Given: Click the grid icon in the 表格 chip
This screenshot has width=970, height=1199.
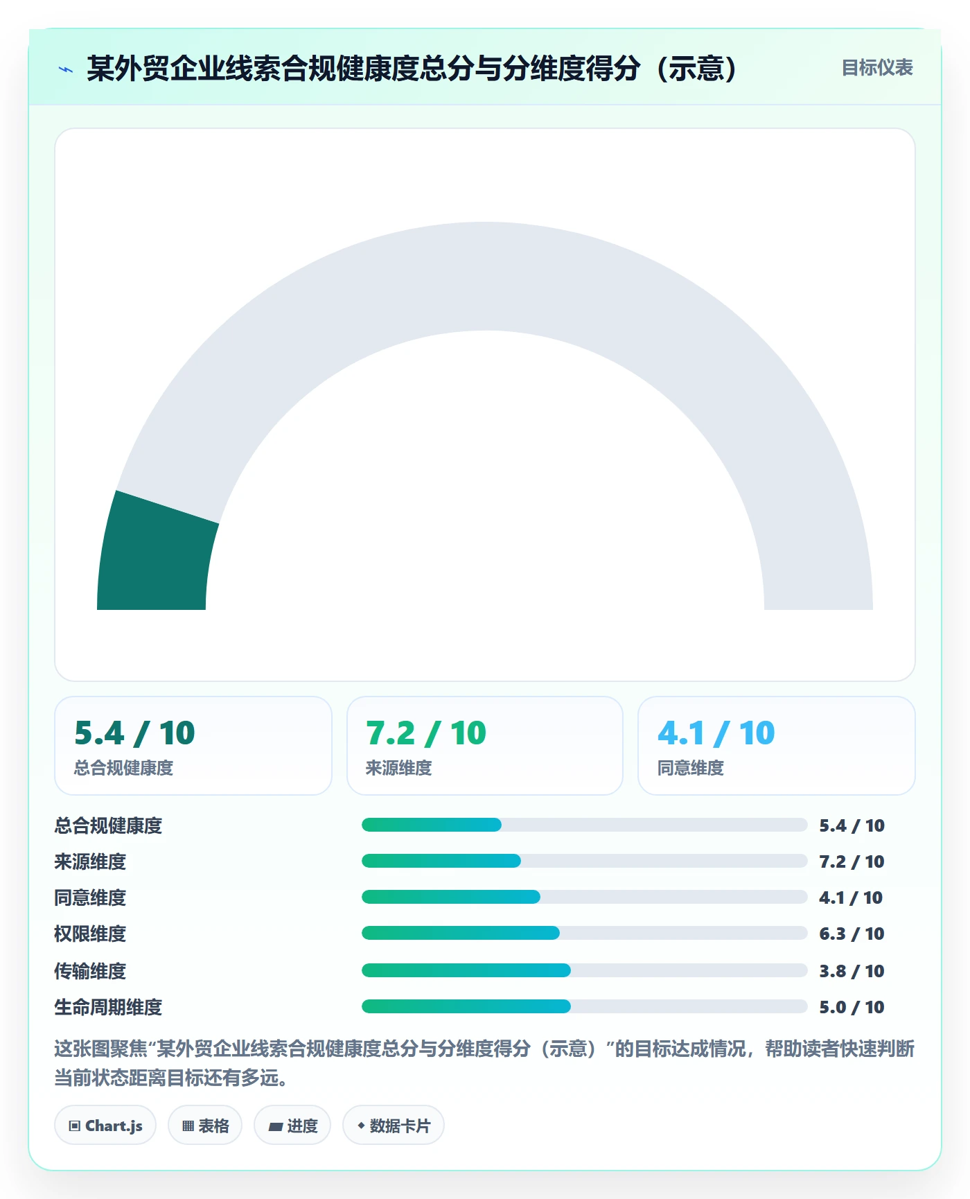Looking at the screenshot, I should click(x=188, y=1126).
